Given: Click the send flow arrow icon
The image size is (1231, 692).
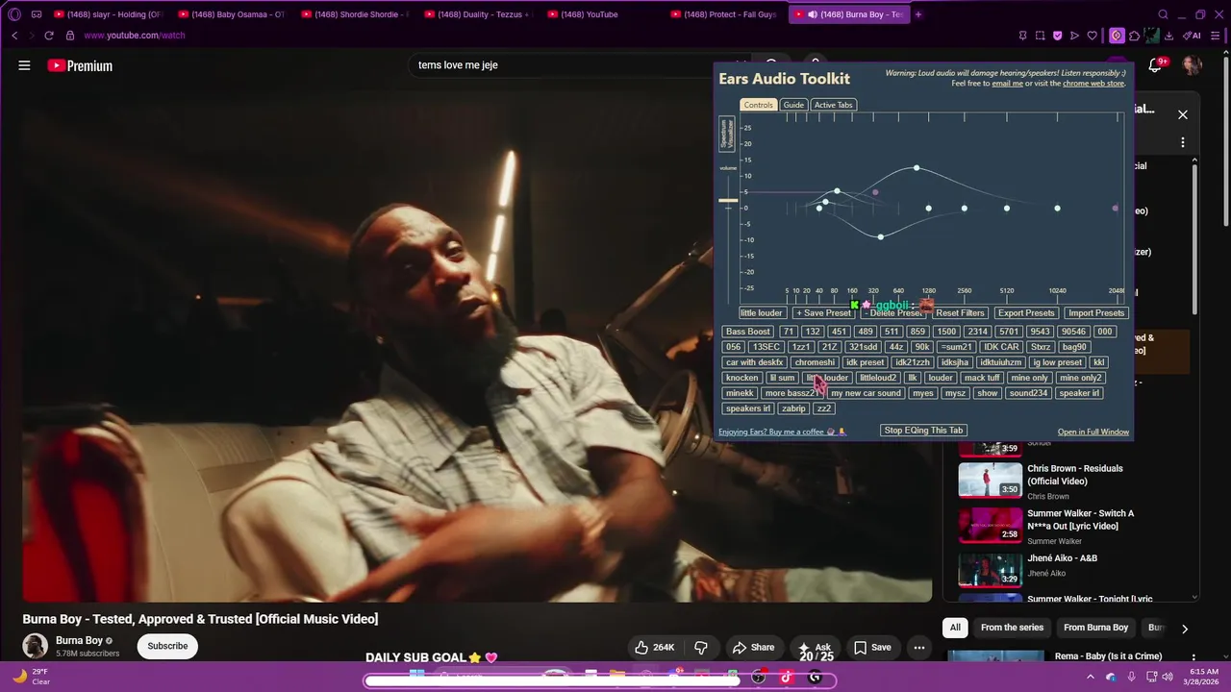Looking at the screenshot, I should coord(1074,36).
